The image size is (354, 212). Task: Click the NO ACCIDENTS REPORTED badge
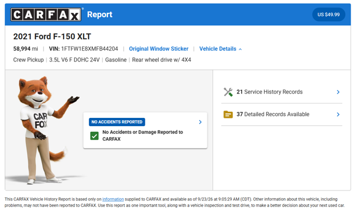click(117, 122)
